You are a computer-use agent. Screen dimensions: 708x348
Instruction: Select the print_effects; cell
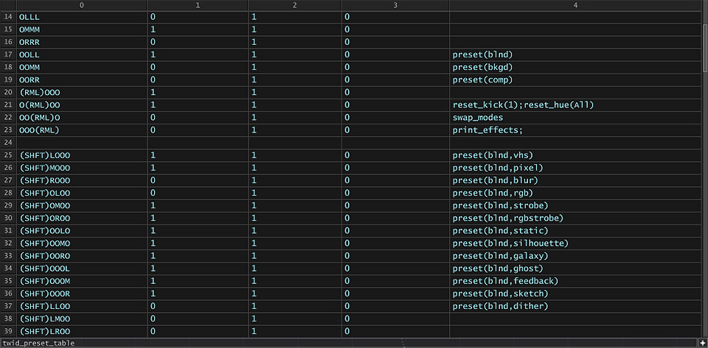575,130
